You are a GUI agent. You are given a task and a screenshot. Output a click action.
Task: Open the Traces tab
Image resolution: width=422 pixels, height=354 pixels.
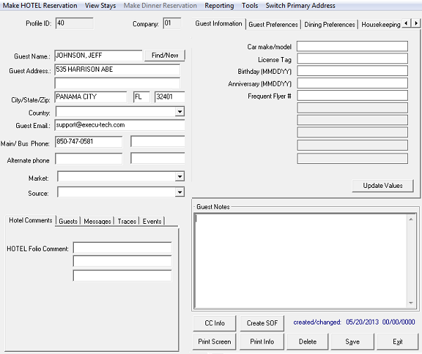[127, 221]
